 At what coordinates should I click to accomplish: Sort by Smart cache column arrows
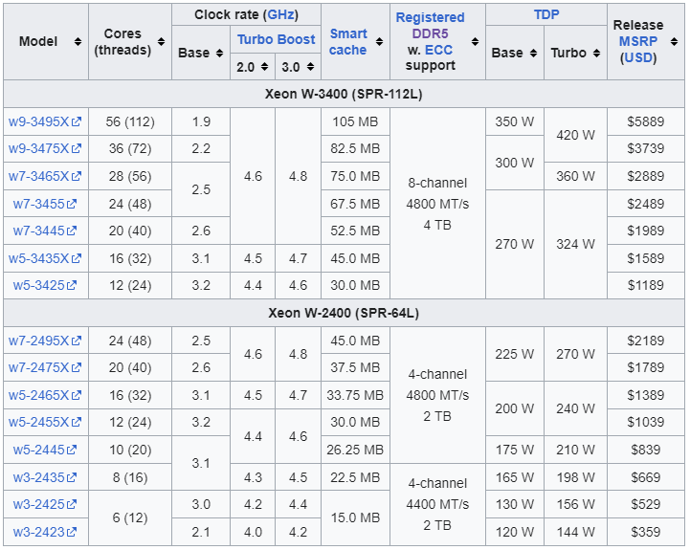point(379,42)
